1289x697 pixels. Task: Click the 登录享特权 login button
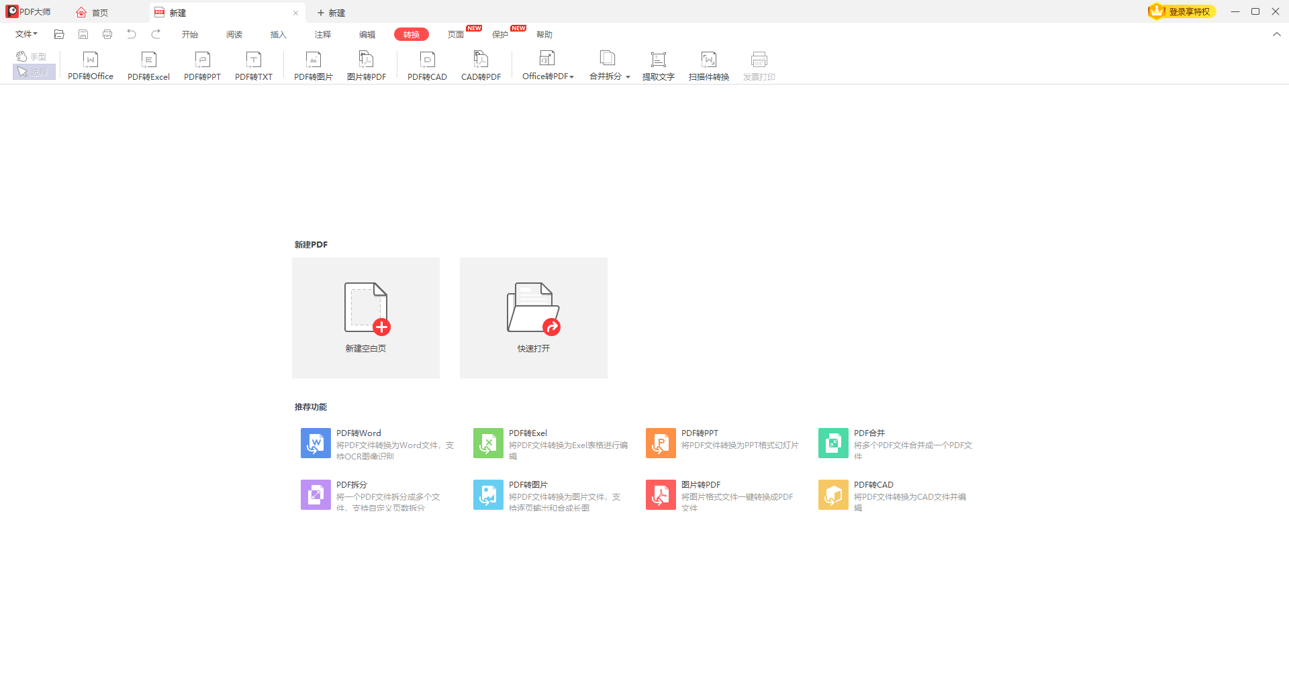(1182, 11)
